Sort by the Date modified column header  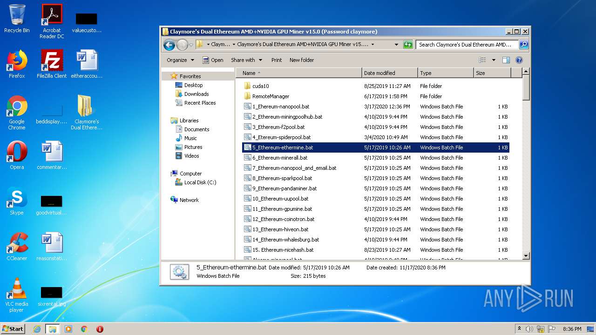coord(389,73)
